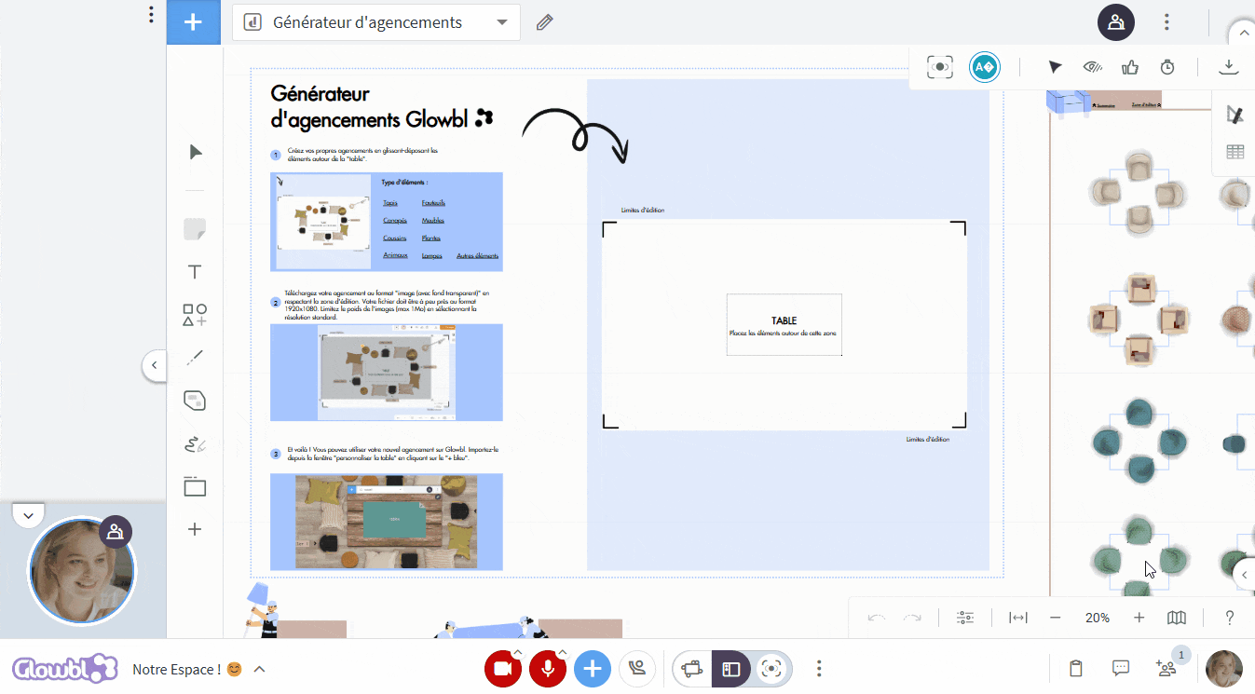
Task: Click the fit to width icon
Action: pos(1018,618)
